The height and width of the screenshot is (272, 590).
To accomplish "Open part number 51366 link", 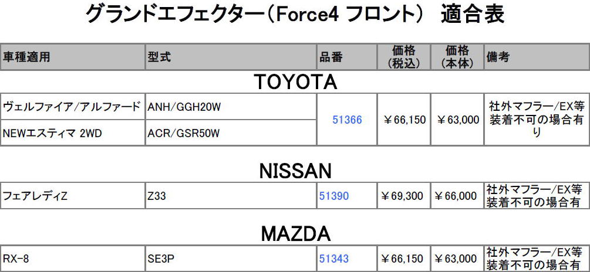I will click(347, 120).
